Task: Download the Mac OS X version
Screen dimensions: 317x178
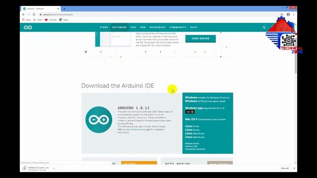Action: [206, 119]
